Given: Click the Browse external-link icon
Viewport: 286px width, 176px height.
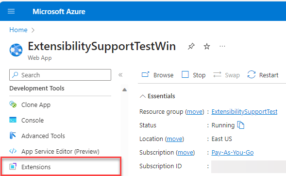Looking at the screenshot, I should tap(145, 74).
